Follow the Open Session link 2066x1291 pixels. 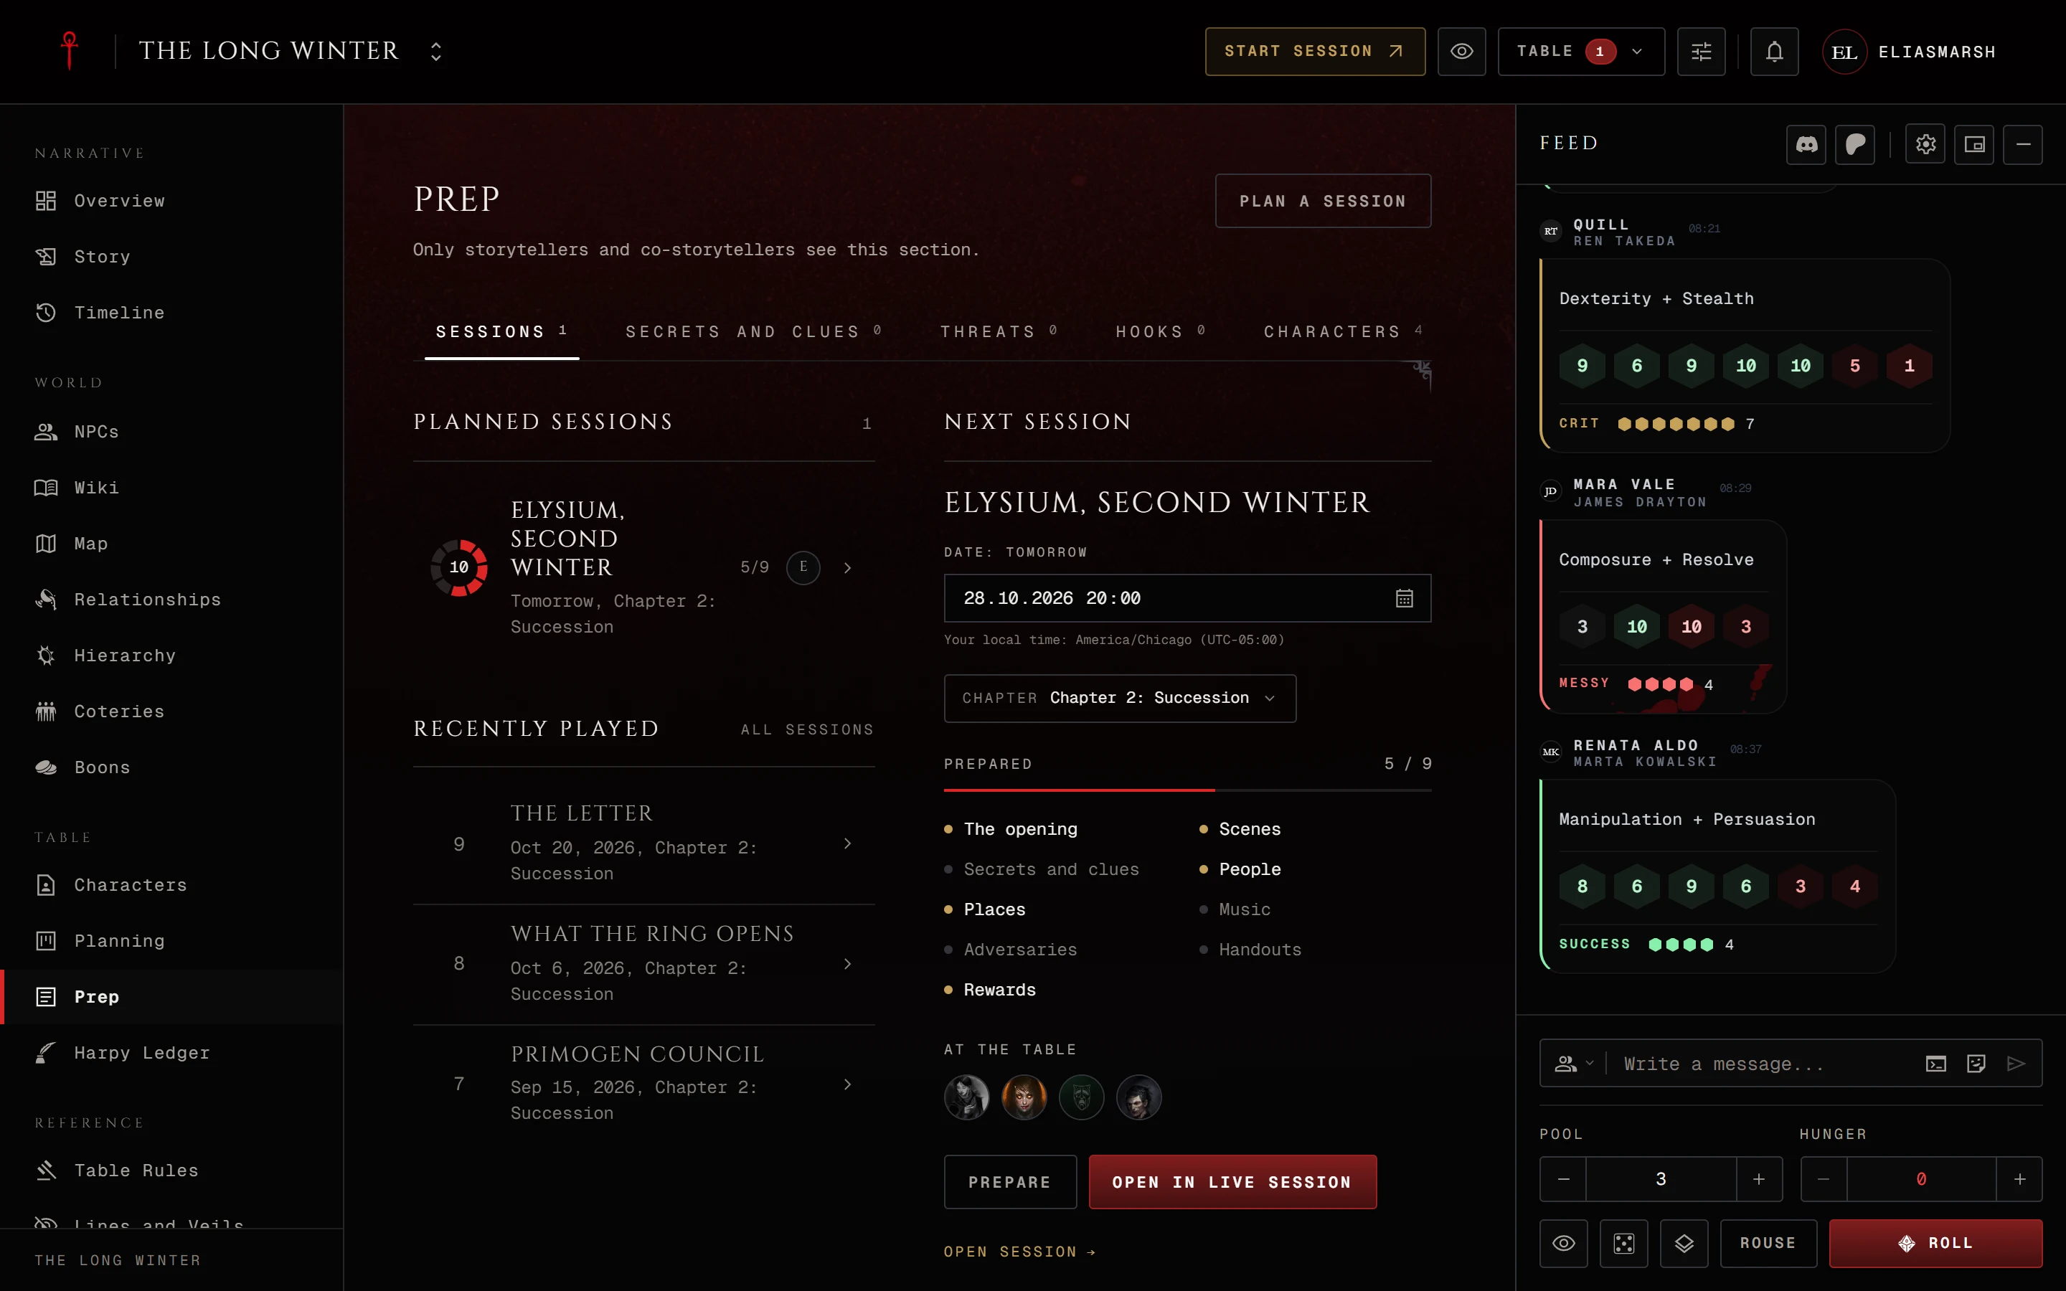coord(1019,1252)
